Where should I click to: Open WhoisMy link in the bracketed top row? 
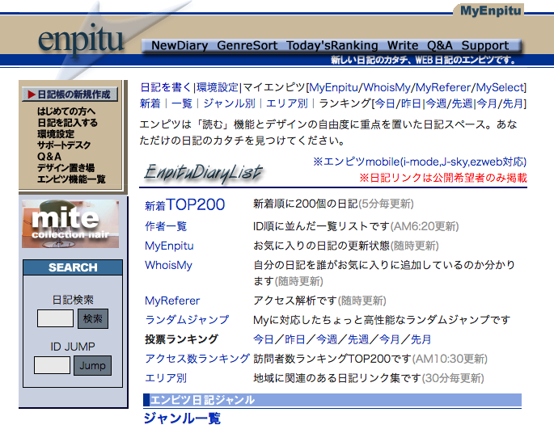pos(387,87)
